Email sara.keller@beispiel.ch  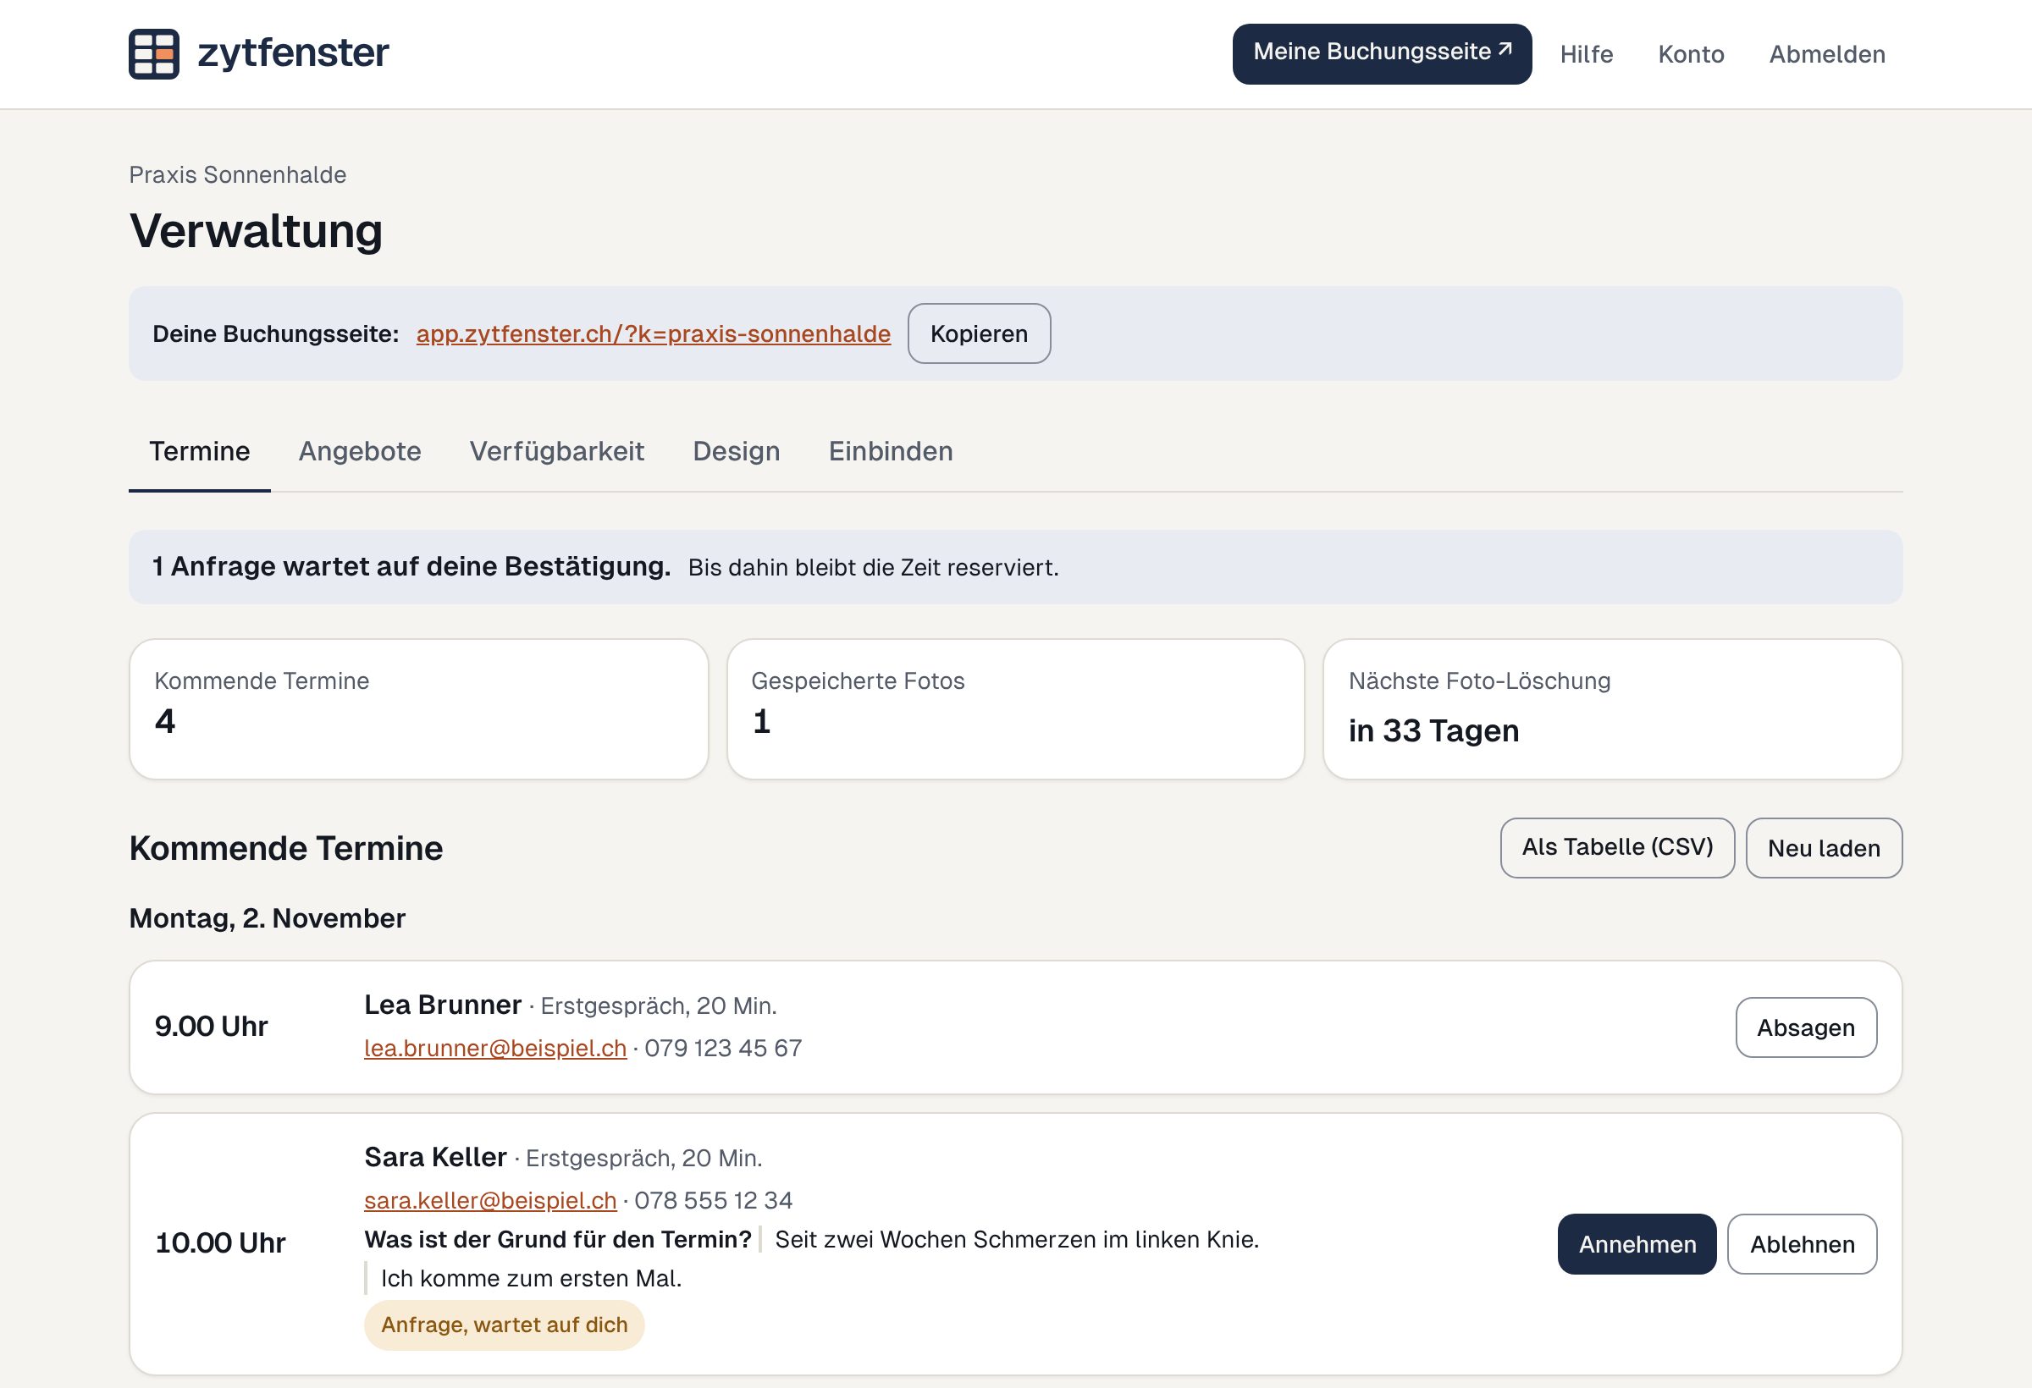click(490, 1200)
